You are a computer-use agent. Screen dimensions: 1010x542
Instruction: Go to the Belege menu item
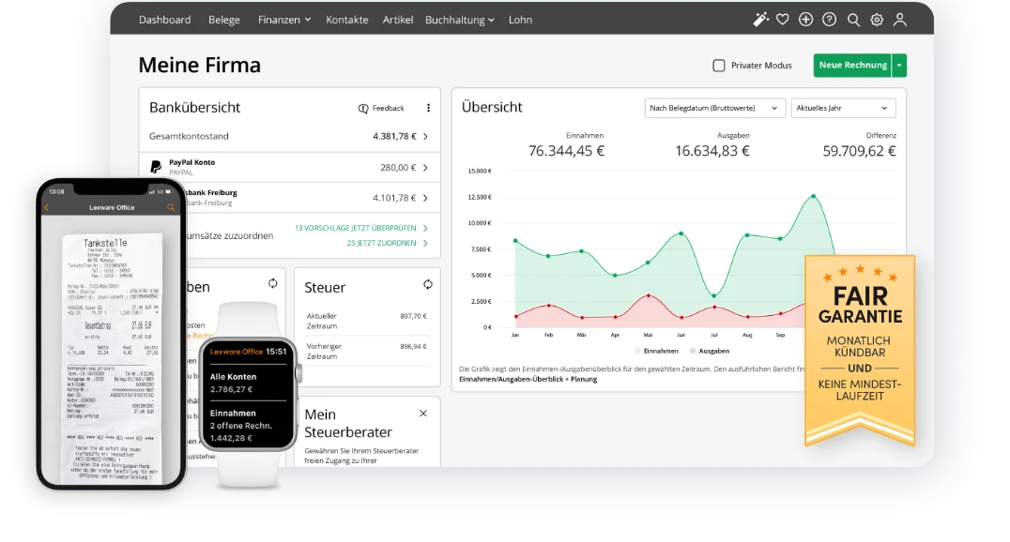223,20
